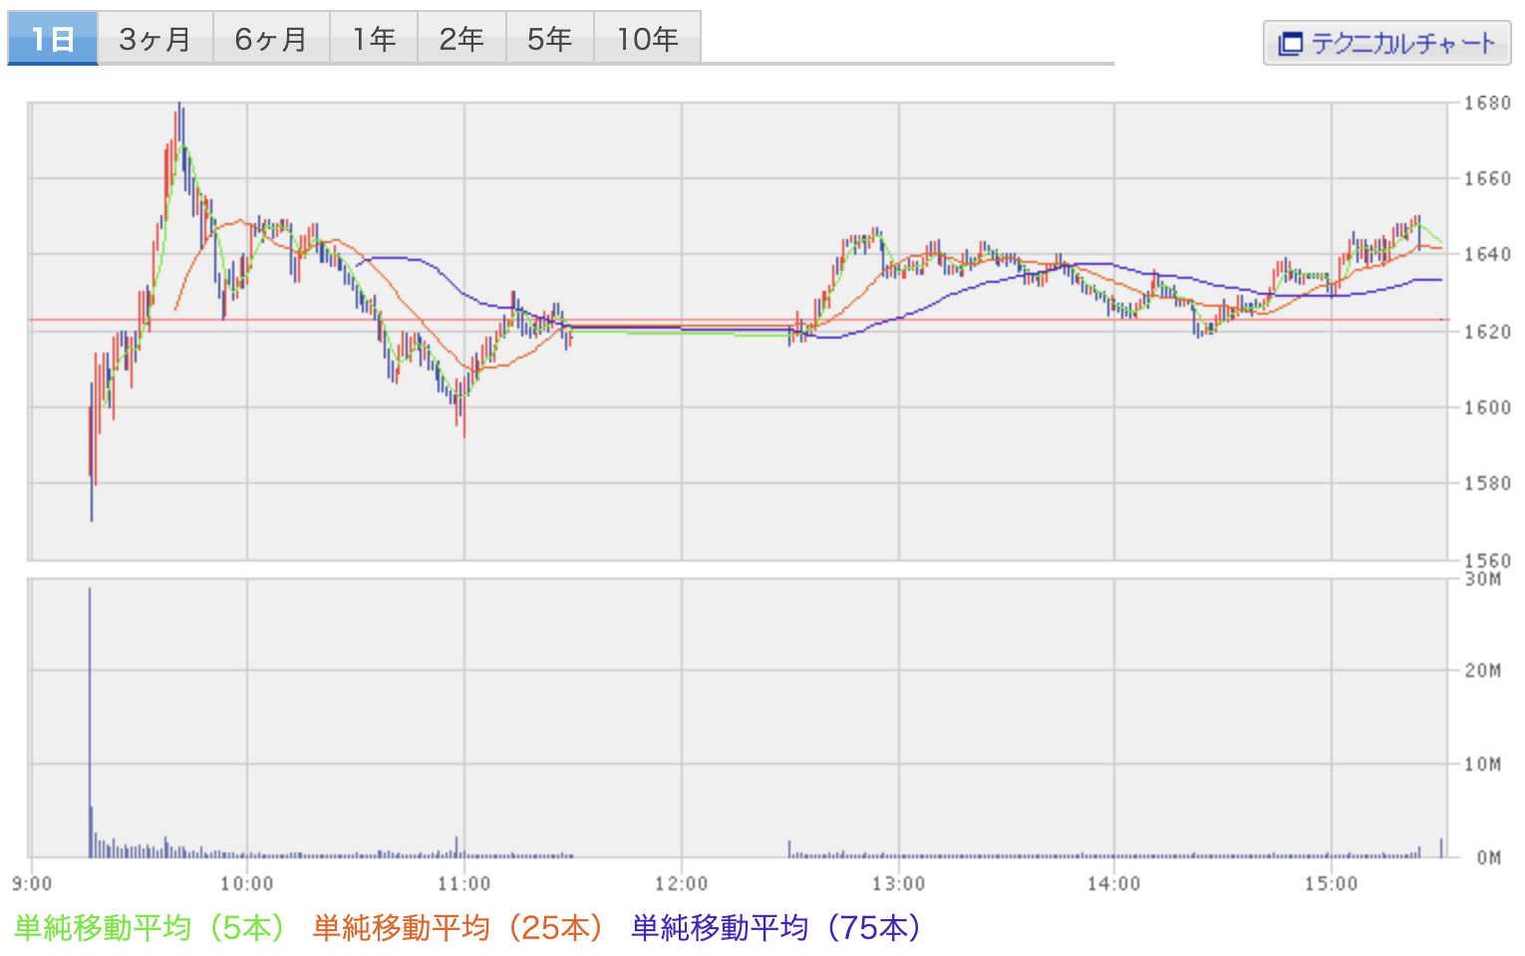Viewport: 1525px width, 956px height.
Task: Open the 6ヶ月 chart tab
Action: pyautogui.click(x=271, y=39)
